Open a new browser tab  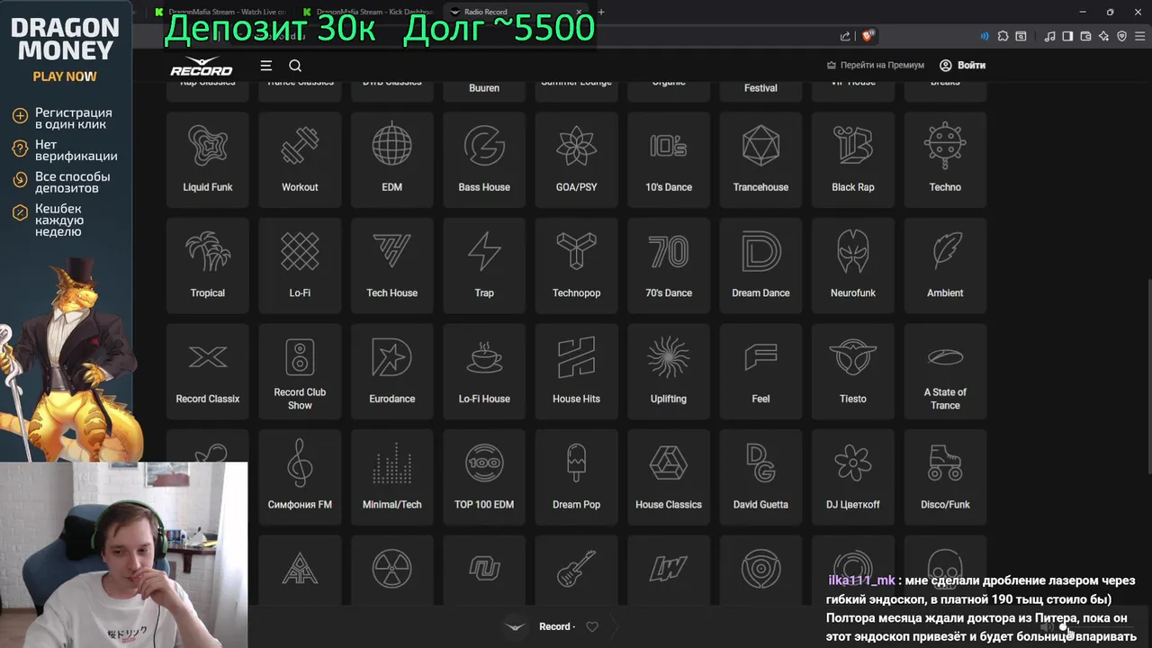(x=601, y=12)
